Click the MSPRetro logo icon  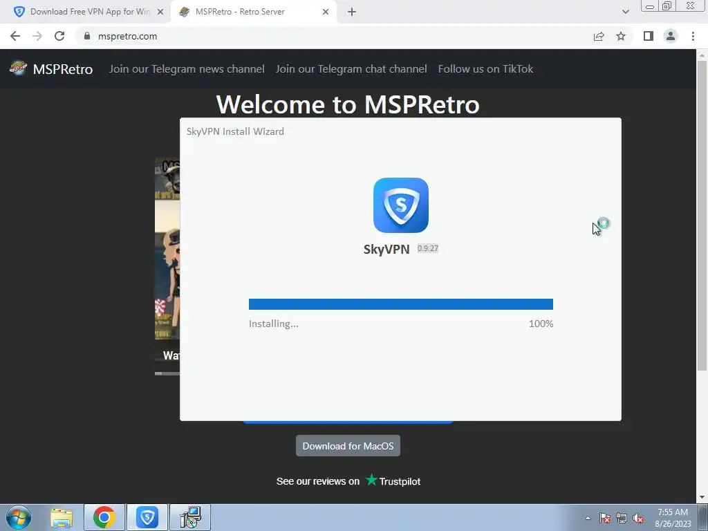click(x=18, y=68)
